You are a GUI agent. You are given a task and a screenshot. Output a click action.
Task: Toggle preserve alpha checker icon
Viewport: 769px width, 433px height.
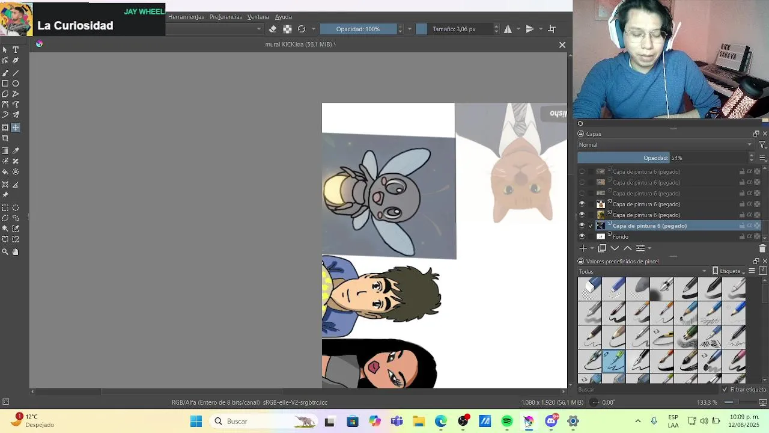coord(287,29)
